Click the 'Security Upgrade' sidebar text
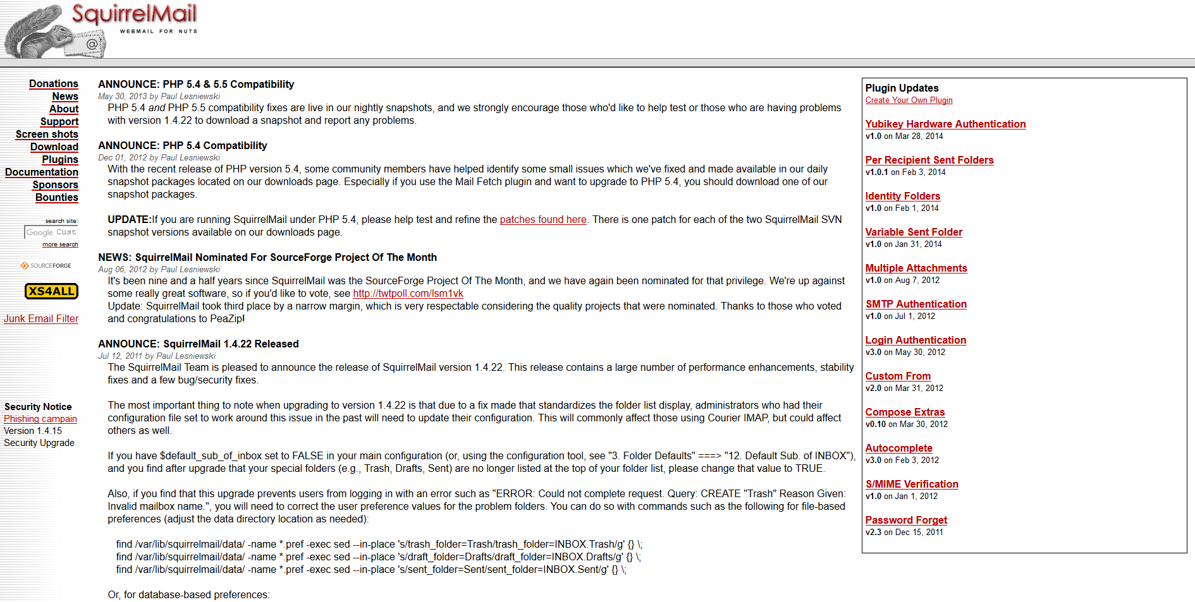 pos(39,443)
